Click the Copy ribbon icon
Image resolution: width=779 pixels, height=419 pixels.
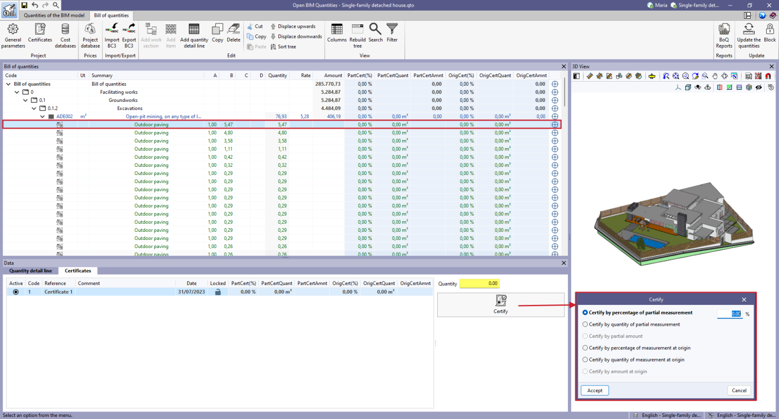pyautogui.click(x=218, y=32)
